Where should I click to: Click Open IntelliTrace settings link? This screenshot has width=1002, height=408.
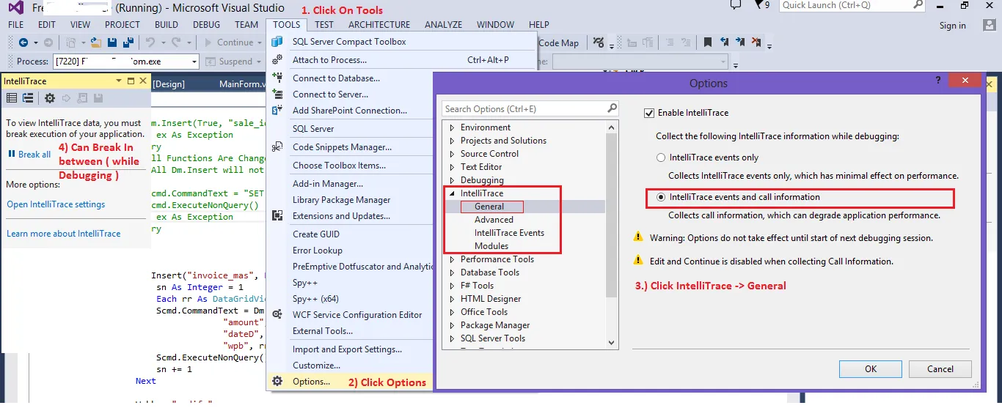pyautogui.click(x=56, y=204)
